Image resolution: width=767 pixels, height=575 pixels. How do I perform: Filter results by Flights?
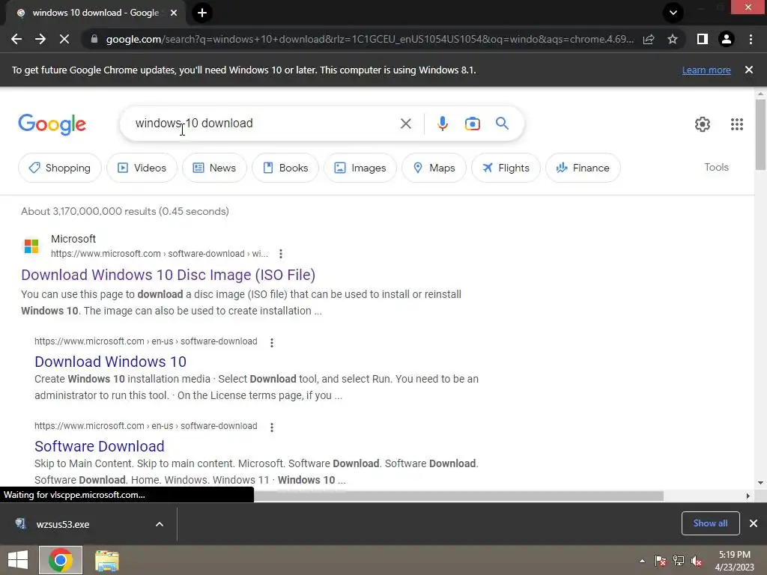506,168
